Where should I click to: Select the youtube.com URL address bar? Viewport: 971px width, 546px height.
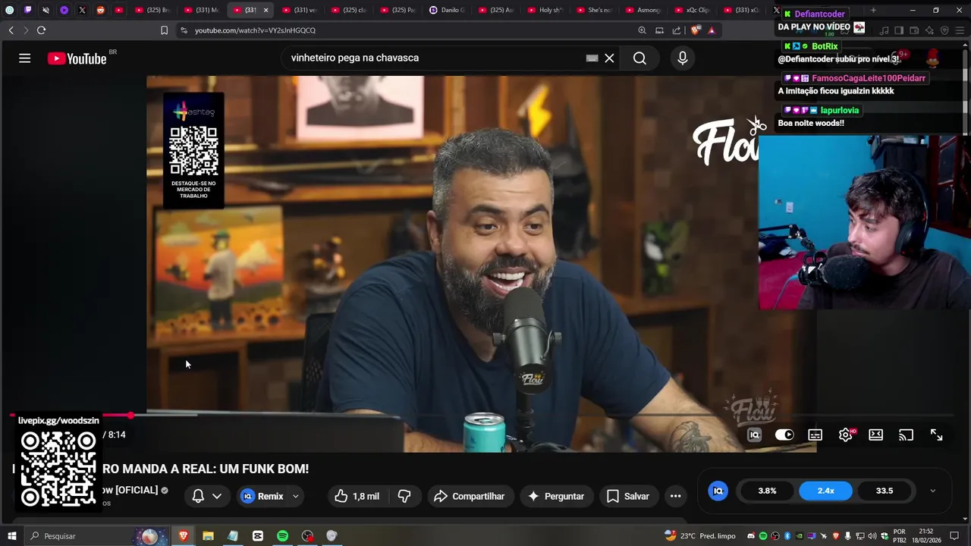pos(255,30)
